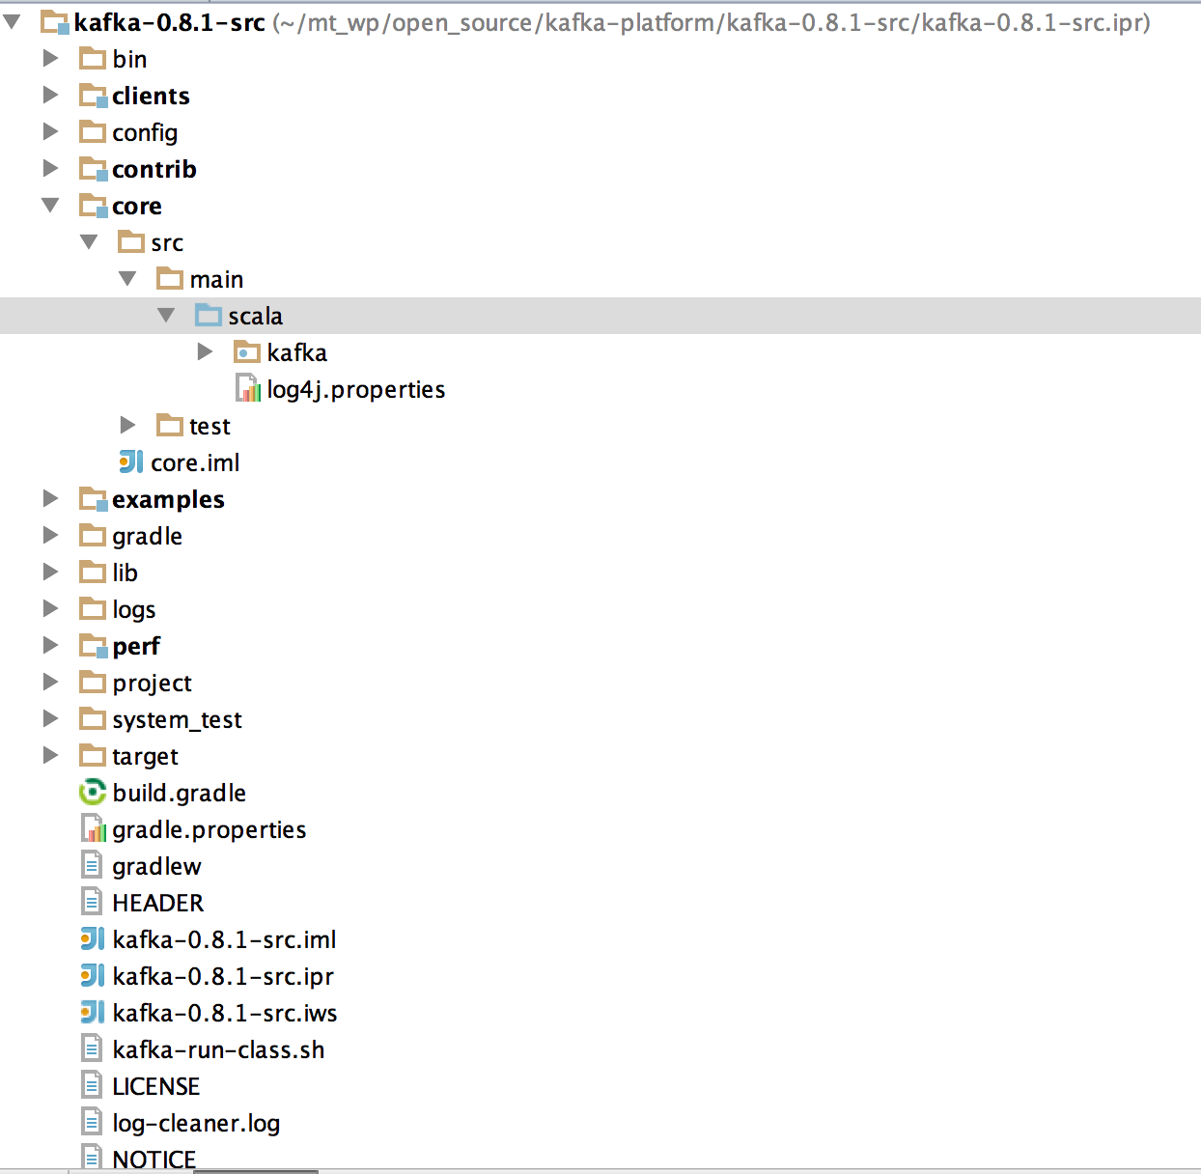
Task: Select the 'LICENSE' file name
Action: click(155, 1086)
